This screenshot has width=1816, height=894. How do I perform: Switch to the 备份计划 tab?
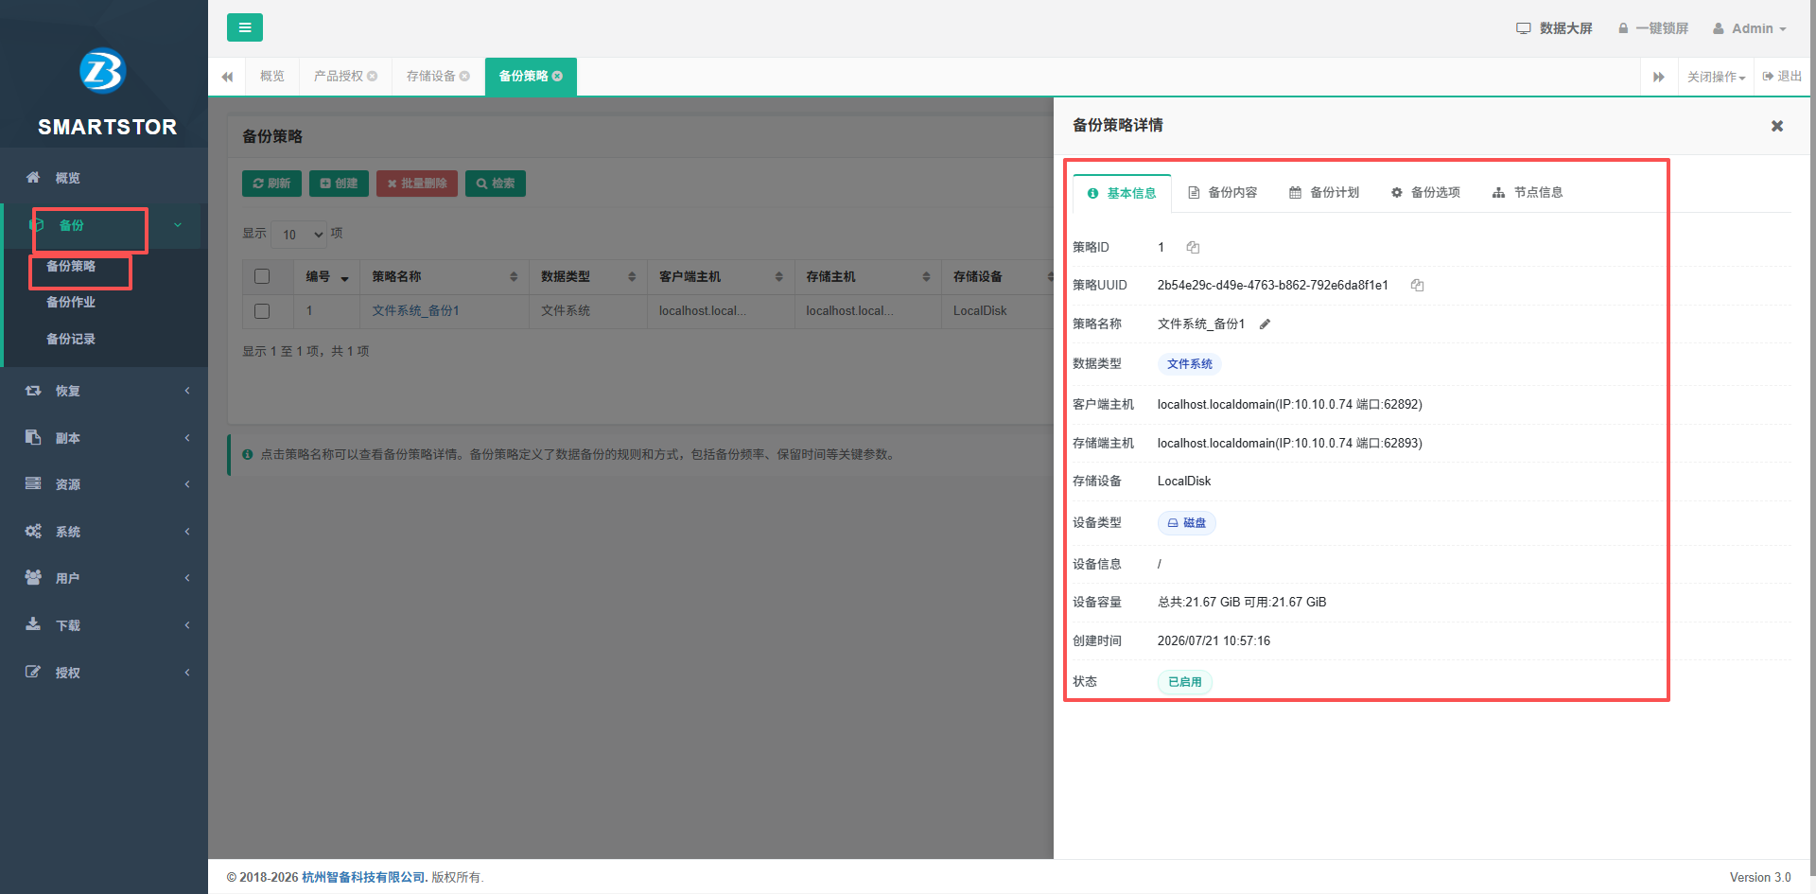click(x=1324, y=192)
